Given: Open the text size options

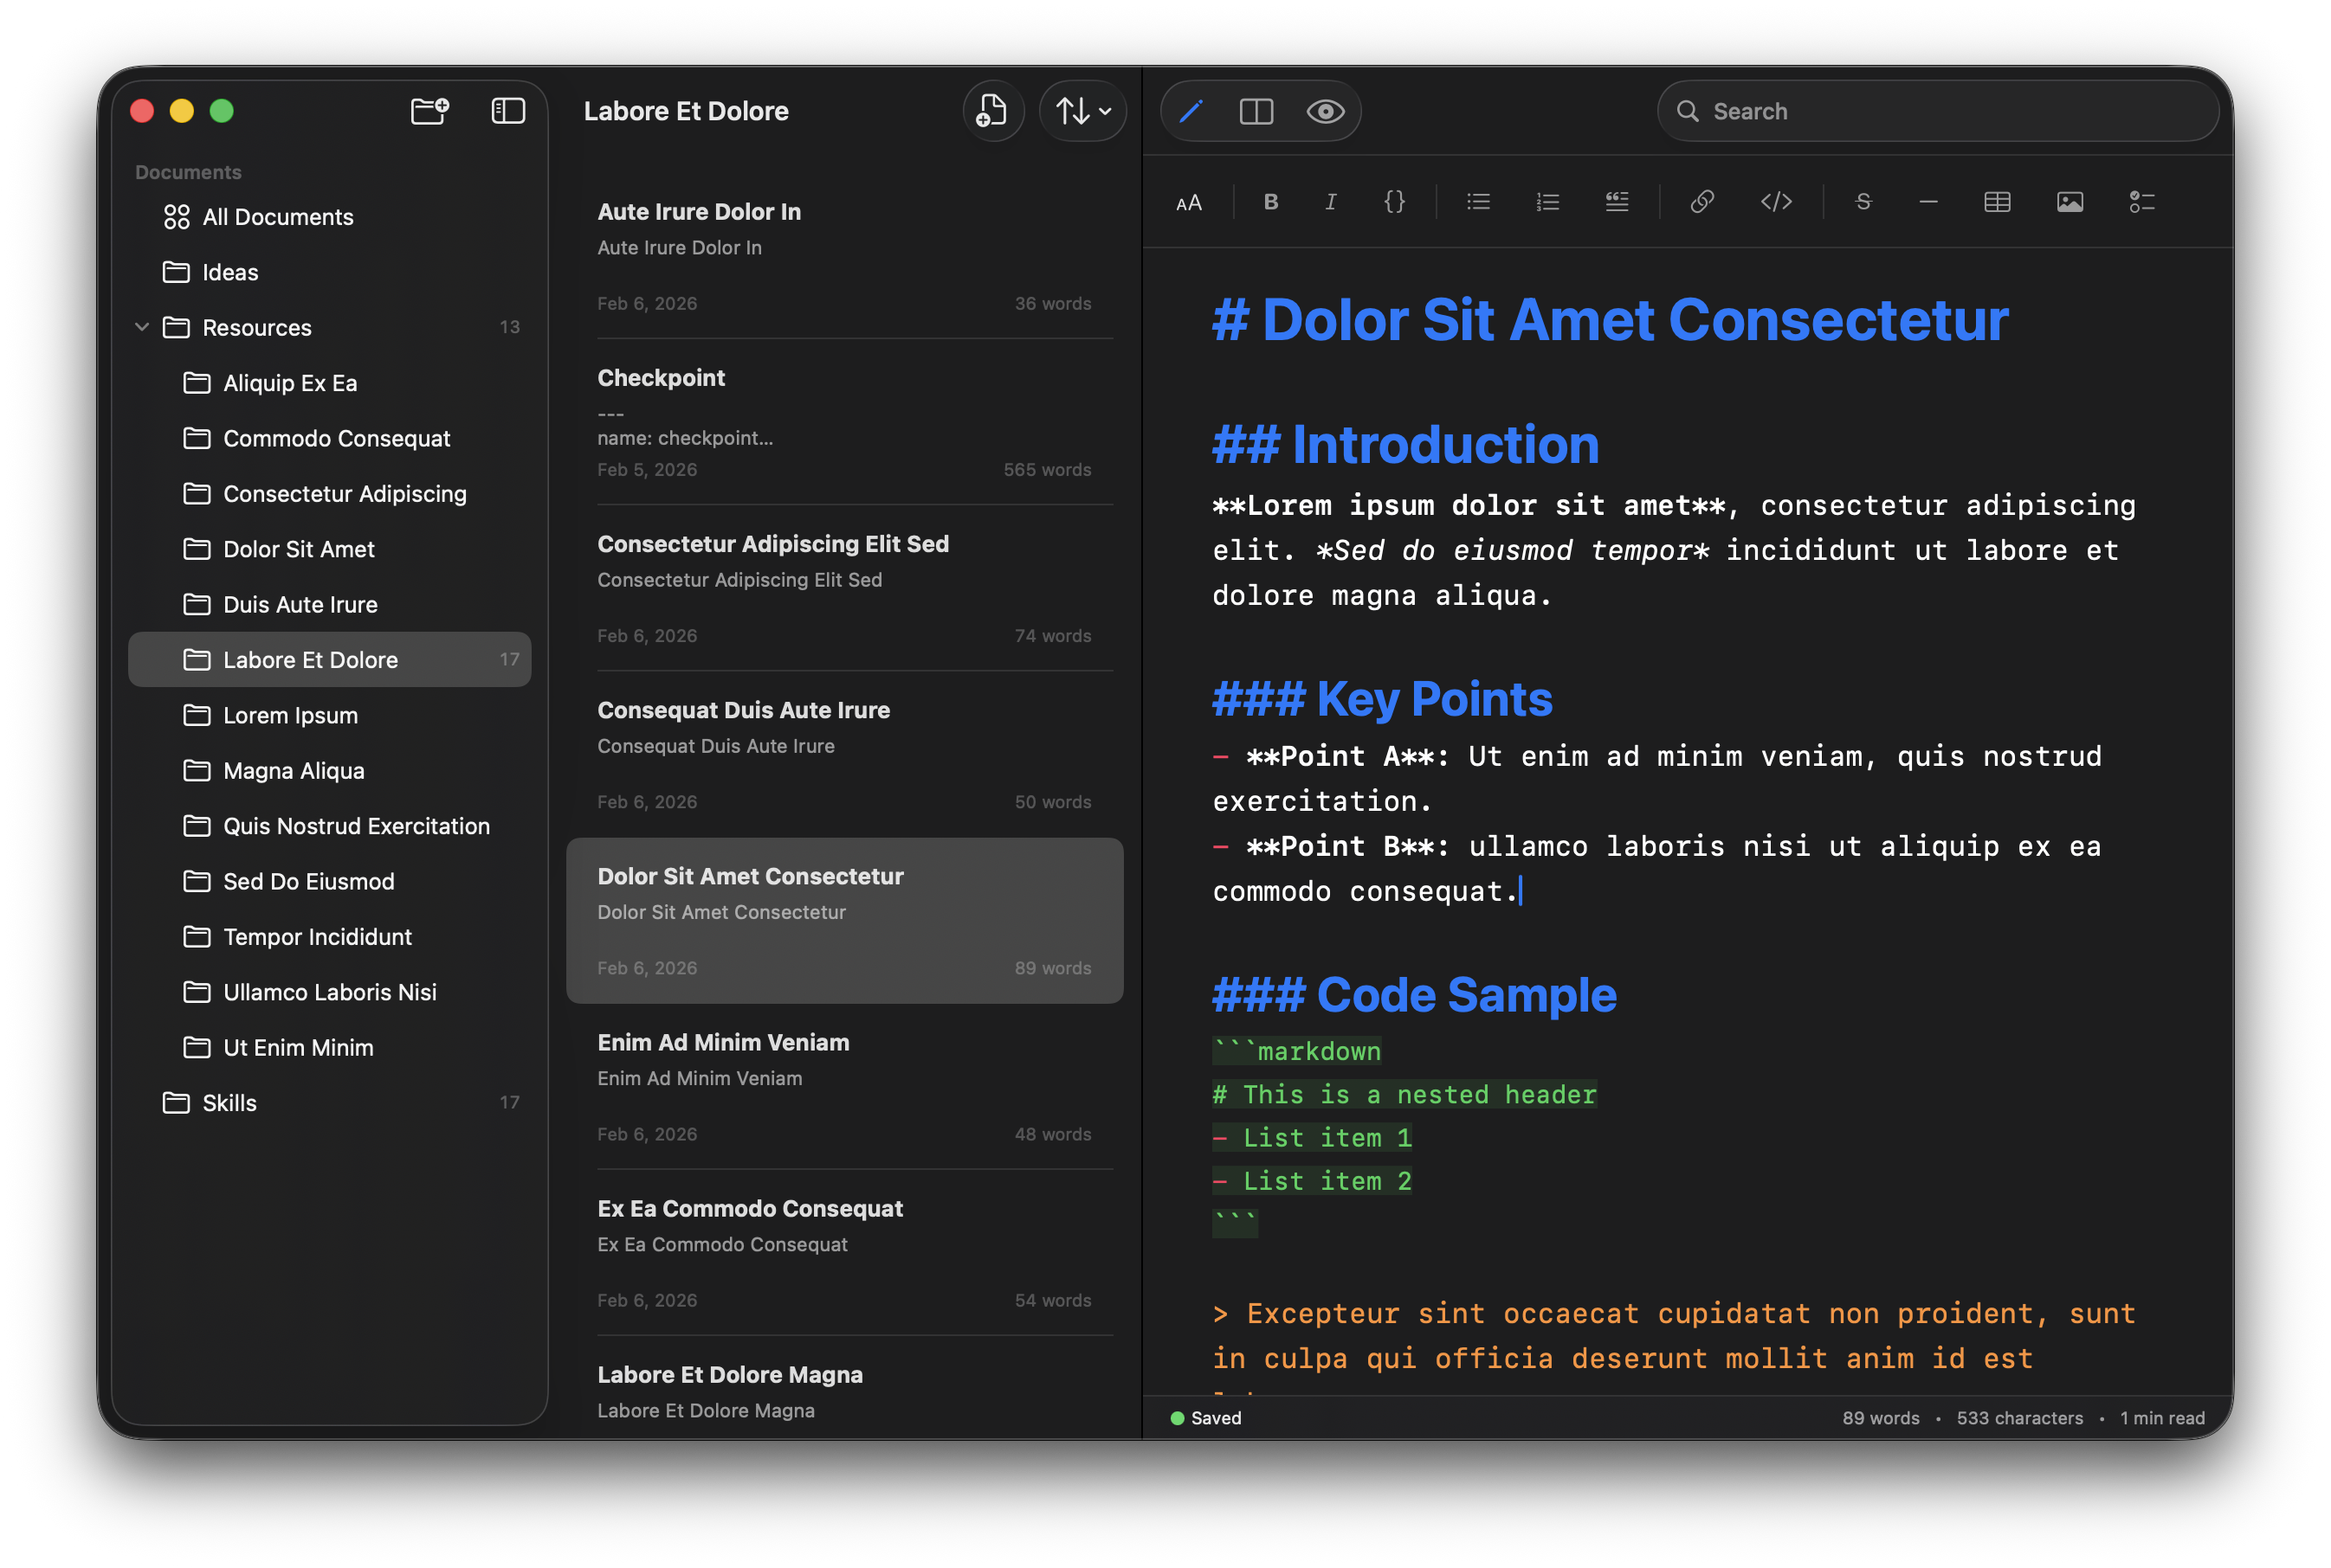Looking at the screenshot, I should point(1189,202).
